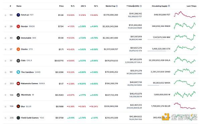The height and width of the screenshot is (124, 201).
Task: Click the Stacks STX orange logo
Action: pos(18,49)
